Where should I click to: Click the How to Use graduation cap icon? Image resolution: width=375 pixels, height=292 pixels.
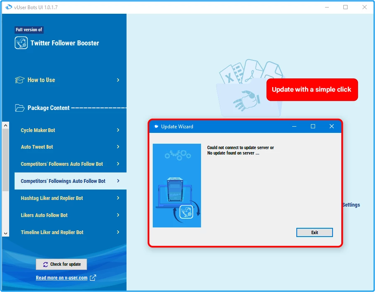click(20, 80)
